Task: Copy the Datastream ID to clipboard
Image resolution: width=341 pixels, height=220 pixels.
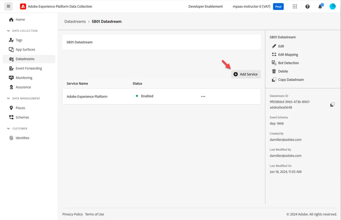Action: (x=332, y=105)
